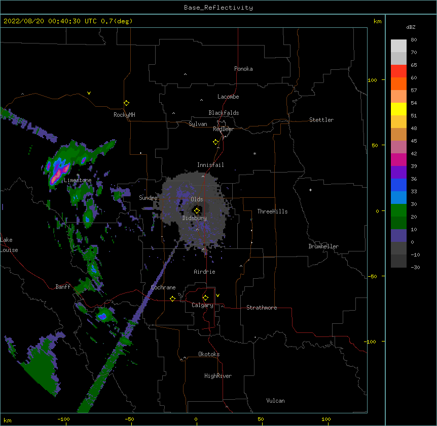This screenshot has width=437, height=426.
Task: Click the Lacombe city label
Action: (x=228, y=97)
